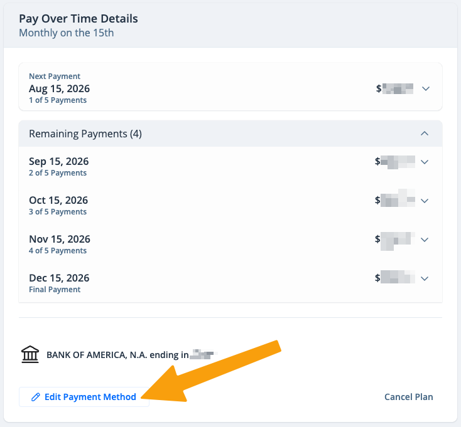Click the Pay Over Time Details heading

(79, 19)
